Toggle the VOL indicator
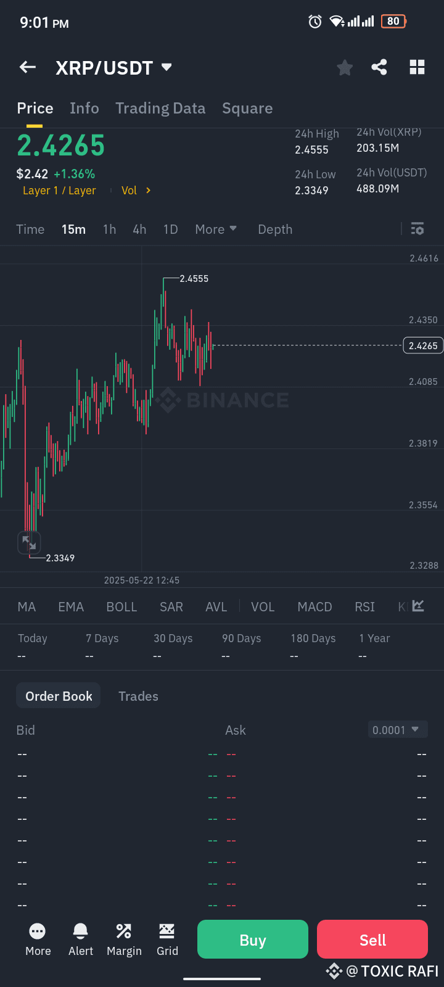This screenshot has width=444, height=987. (263, 606)
